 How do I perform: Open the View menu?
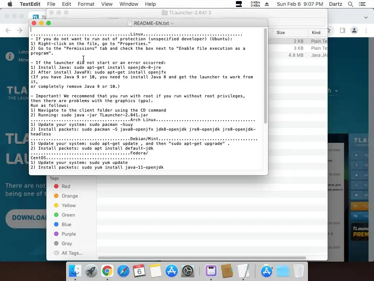point(107,4)
